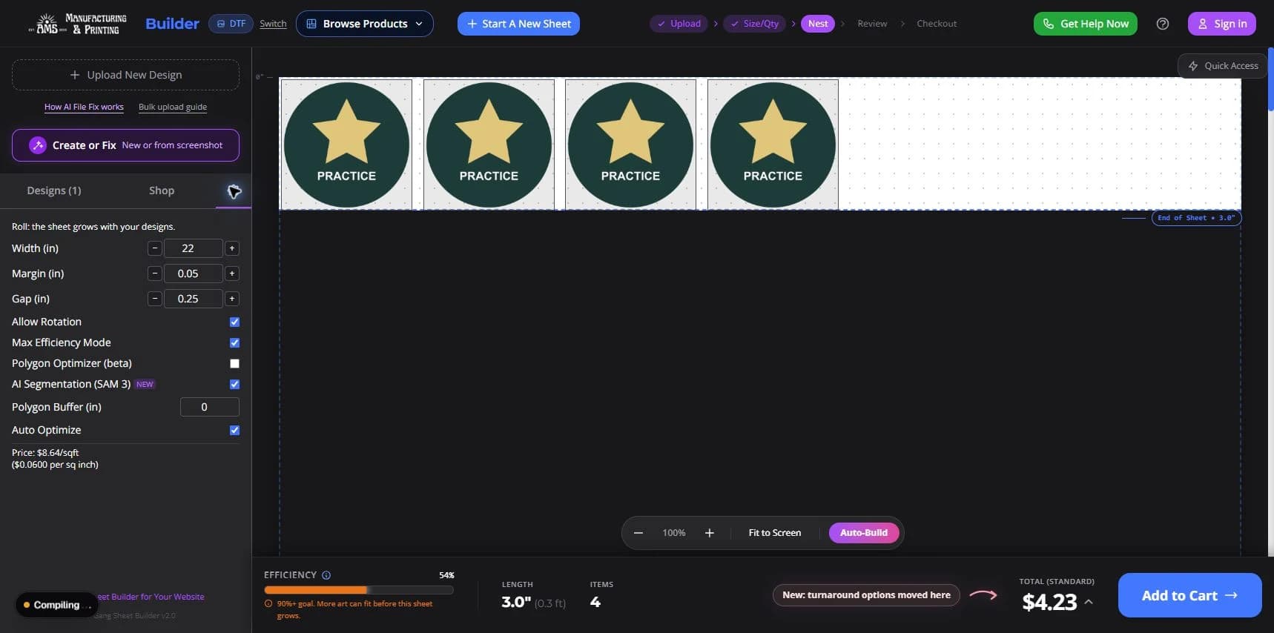Open Quick Access panel
This screenshot has height=633, width=1274.
click(x=1223, y=66)
